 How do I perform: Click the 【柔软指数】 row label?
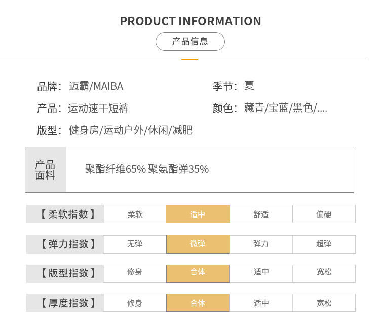(x=65, y=214)
